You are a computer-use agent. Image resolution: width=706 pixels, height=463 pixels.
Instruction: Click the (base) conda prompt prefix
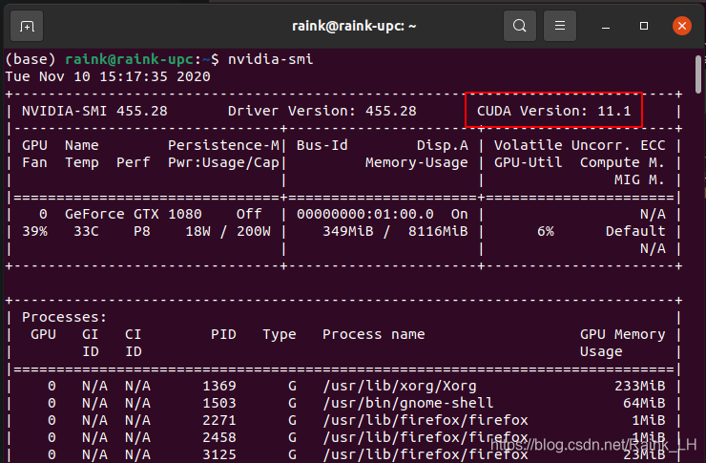tap(31, 59)
